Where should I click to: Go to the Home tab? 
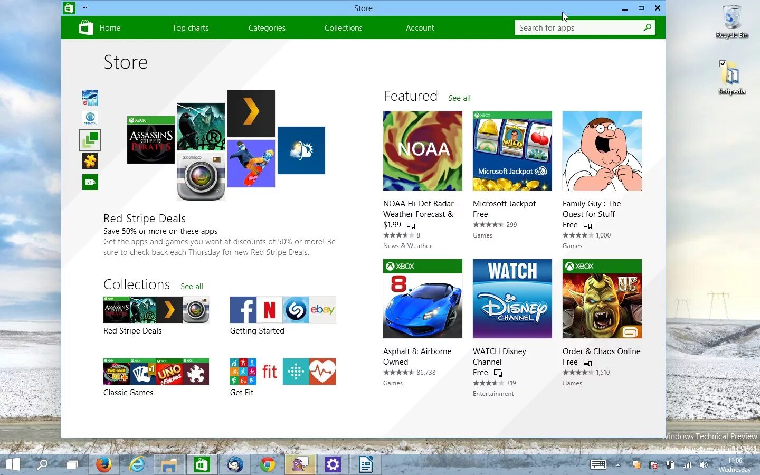(110, 28)
